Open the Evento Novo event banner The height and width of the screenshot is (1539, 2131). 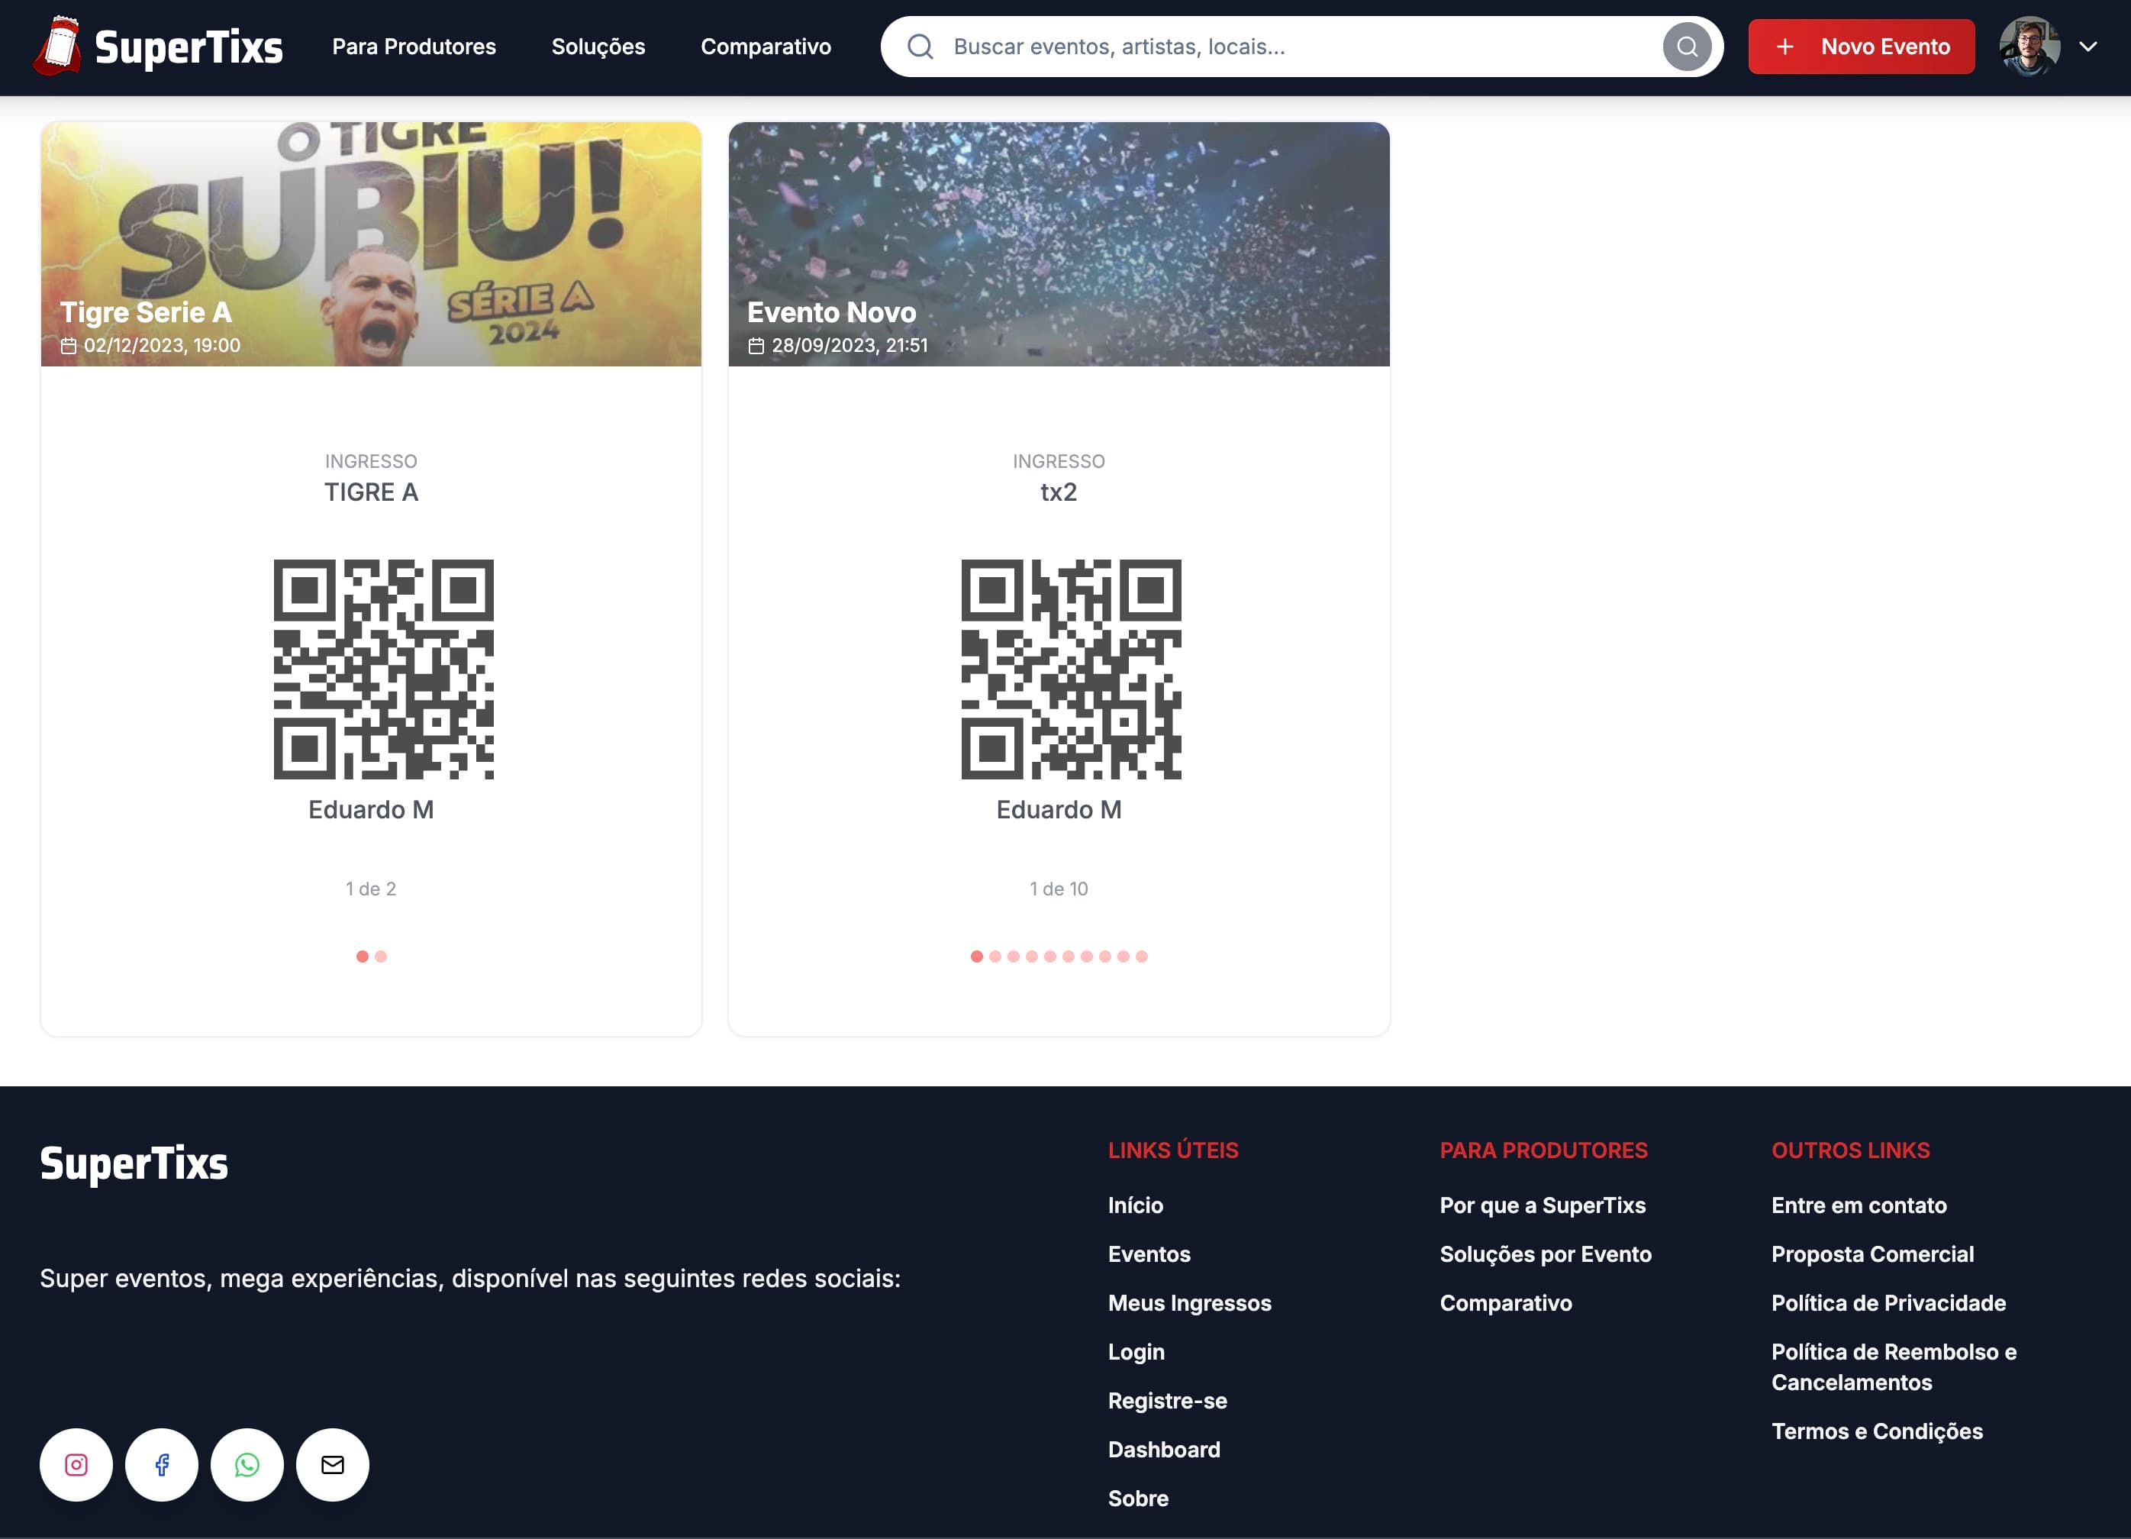click(1058, 244)
